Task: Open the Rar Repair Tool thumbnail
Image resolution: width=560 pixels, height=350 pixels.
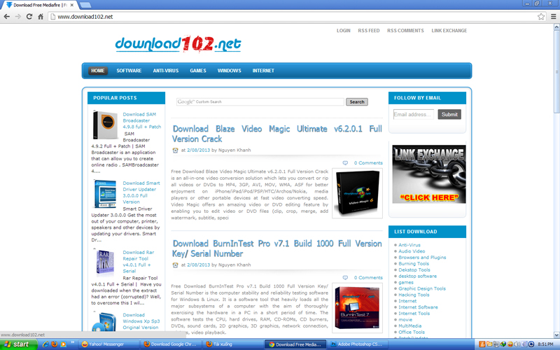Action: tap(104, 263)
